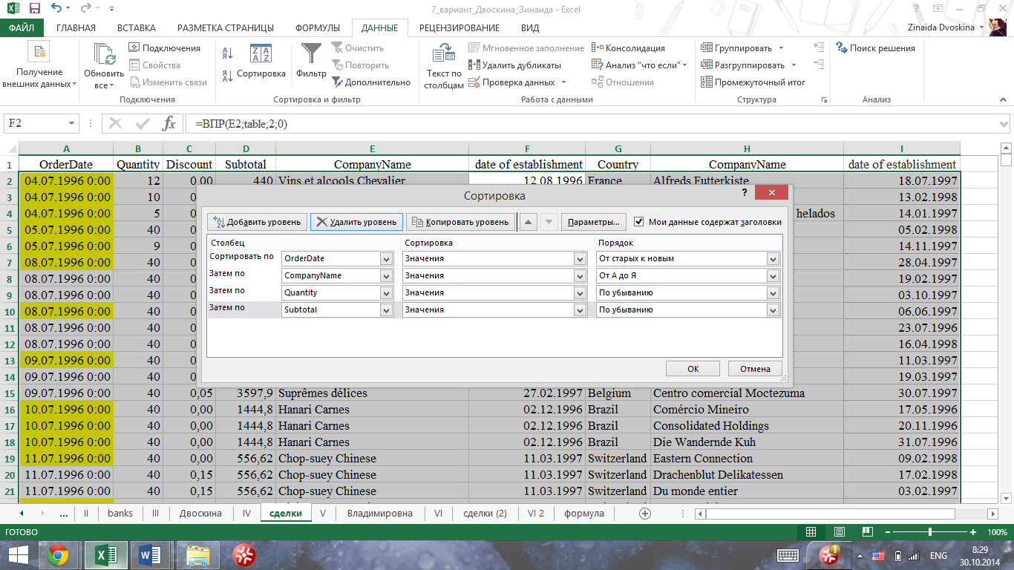1014x570 pixels.
Task: Click Консолидация
Action: pos(628,48)
